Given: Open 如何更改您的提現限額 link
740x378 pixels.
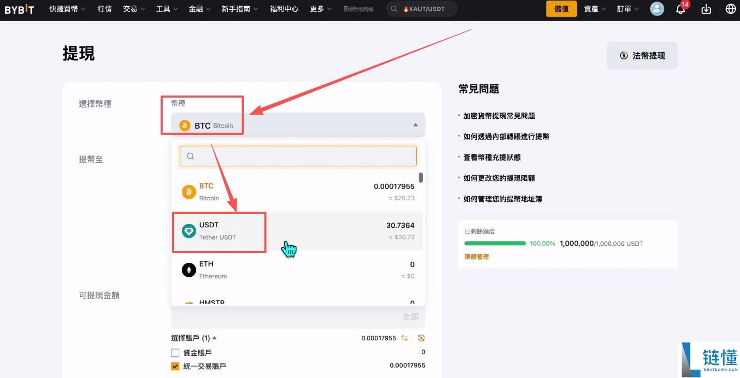Looking at the screenshot, I should pos(499,178).
